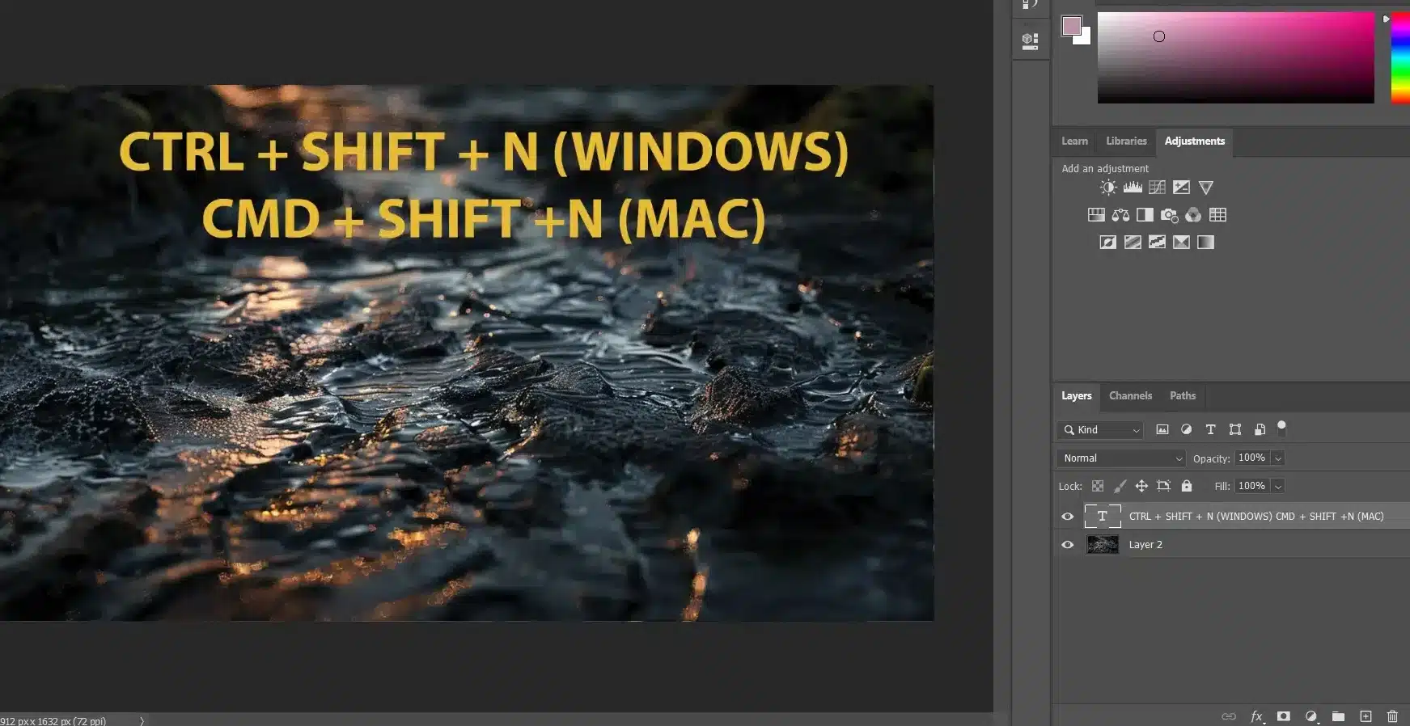Click the foreground color swatch
The height and width of the screenshot is (726, 1410).
coord(1071,26)
